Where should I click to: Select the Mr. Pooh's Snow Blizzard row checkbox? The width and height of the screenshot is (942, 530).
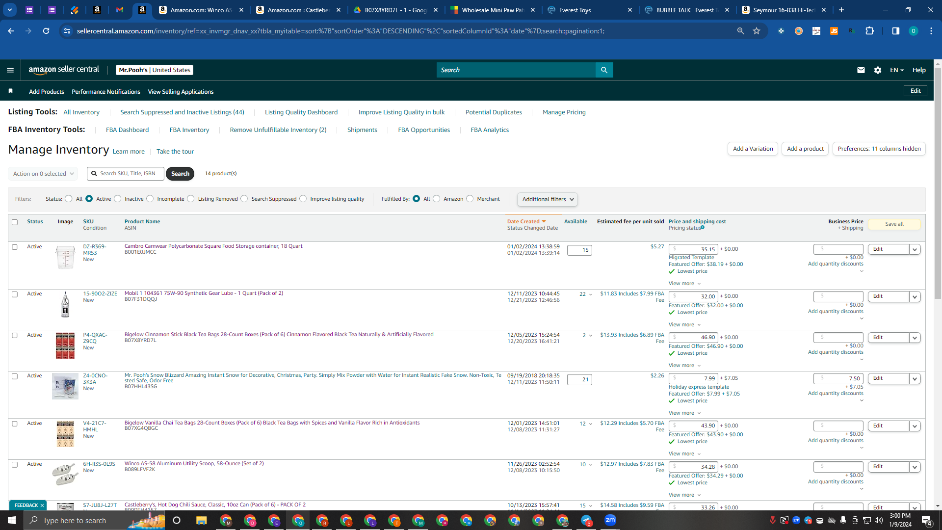(x=15, y=376)
